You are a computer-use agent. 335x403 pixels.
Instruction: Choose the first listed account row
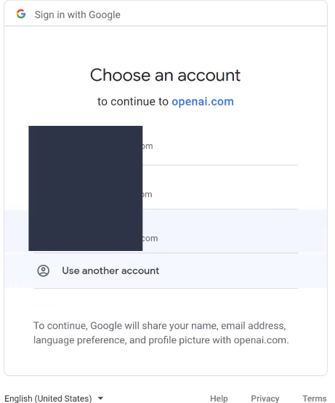point(166,145)
